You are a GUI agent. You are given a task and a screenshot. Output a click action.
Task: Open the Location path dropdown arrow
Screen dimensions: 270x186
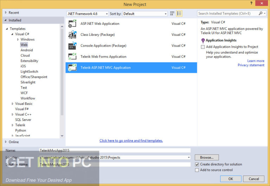pos(189,158)
